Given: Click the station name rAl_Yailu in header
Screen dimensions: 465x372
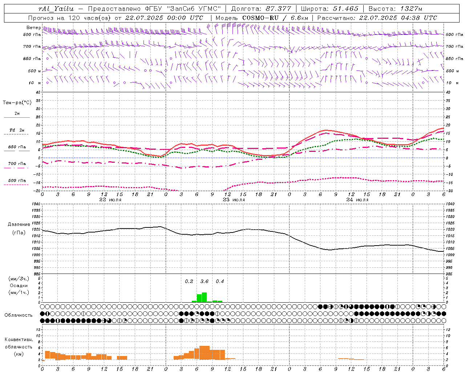Looking at the screenshot, I should [56, 9].
